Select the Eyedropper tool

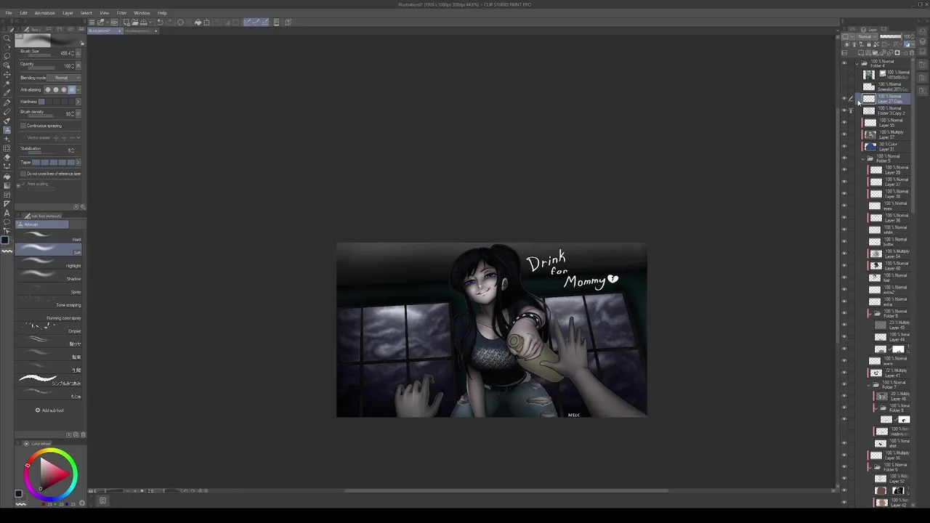(x=7, y=92)
